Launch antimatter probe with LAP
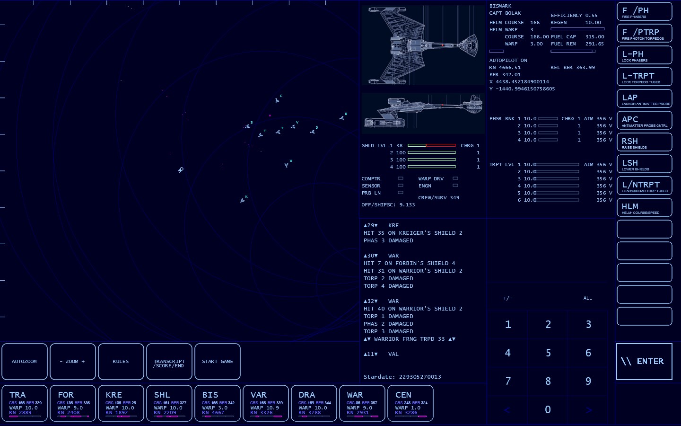681x426 pixels. tap(644, 98)
